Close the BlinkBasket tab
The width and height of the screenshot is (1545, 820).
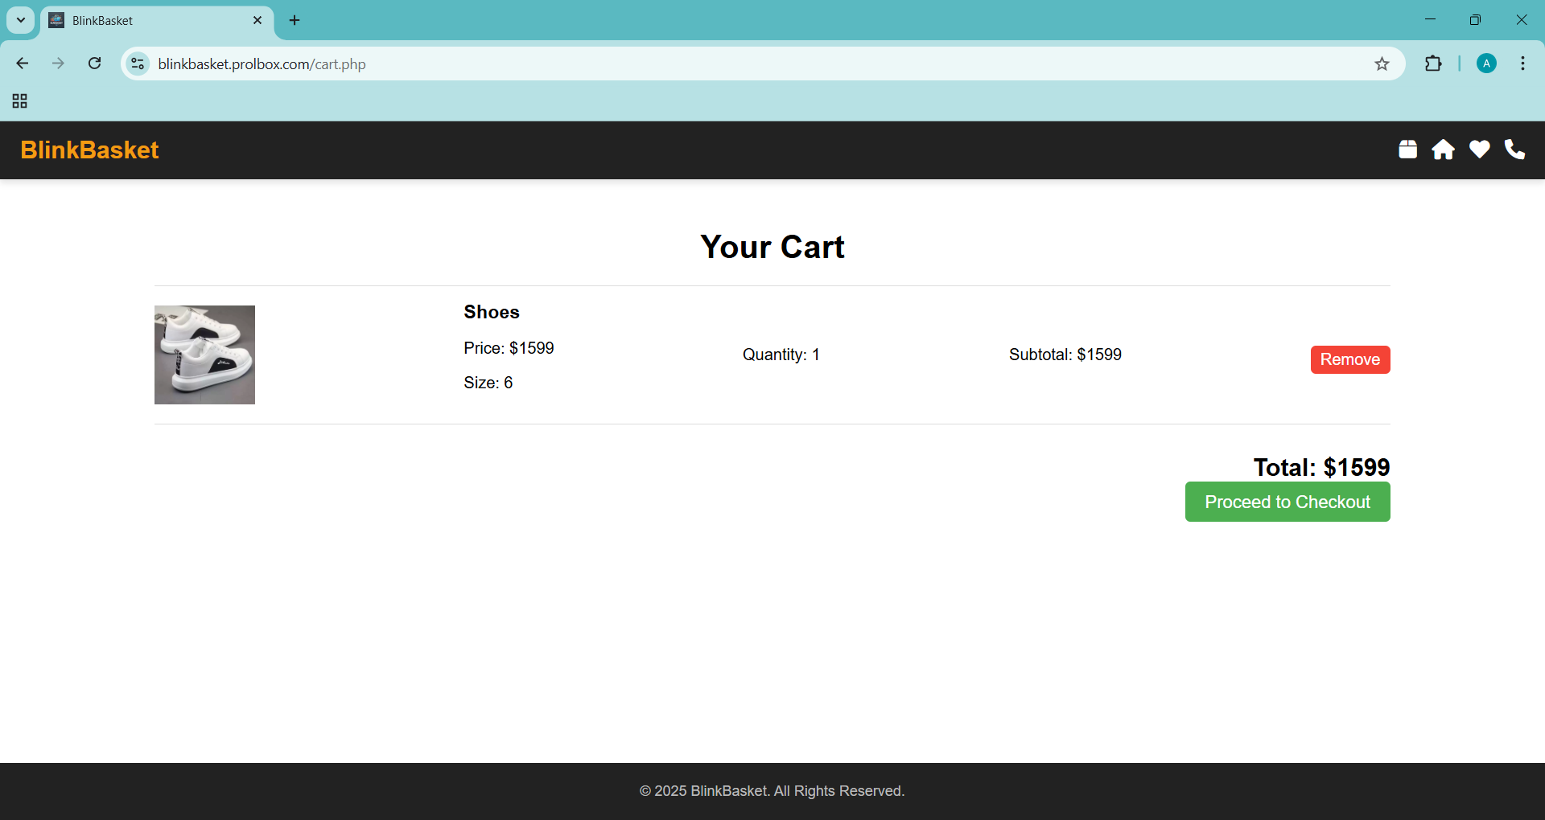pos(257,20)
